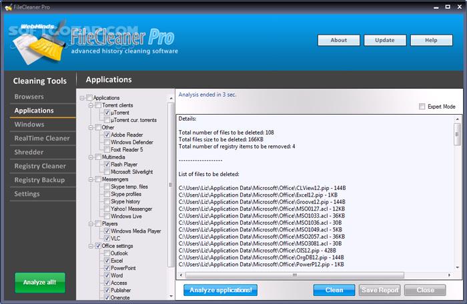Screen dimensions: 467x304
Task: Check for software Update
Action: (x=385, y=40)
